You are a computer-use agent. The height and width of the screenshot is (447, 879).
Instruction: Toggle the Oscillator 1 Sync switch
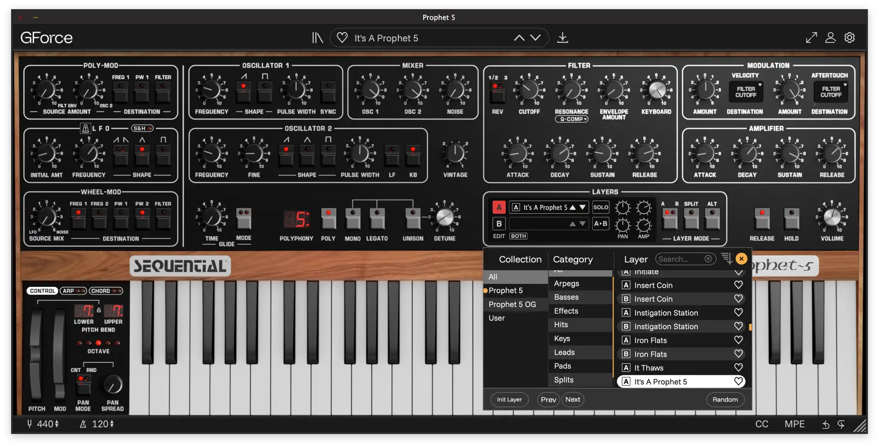328,92
